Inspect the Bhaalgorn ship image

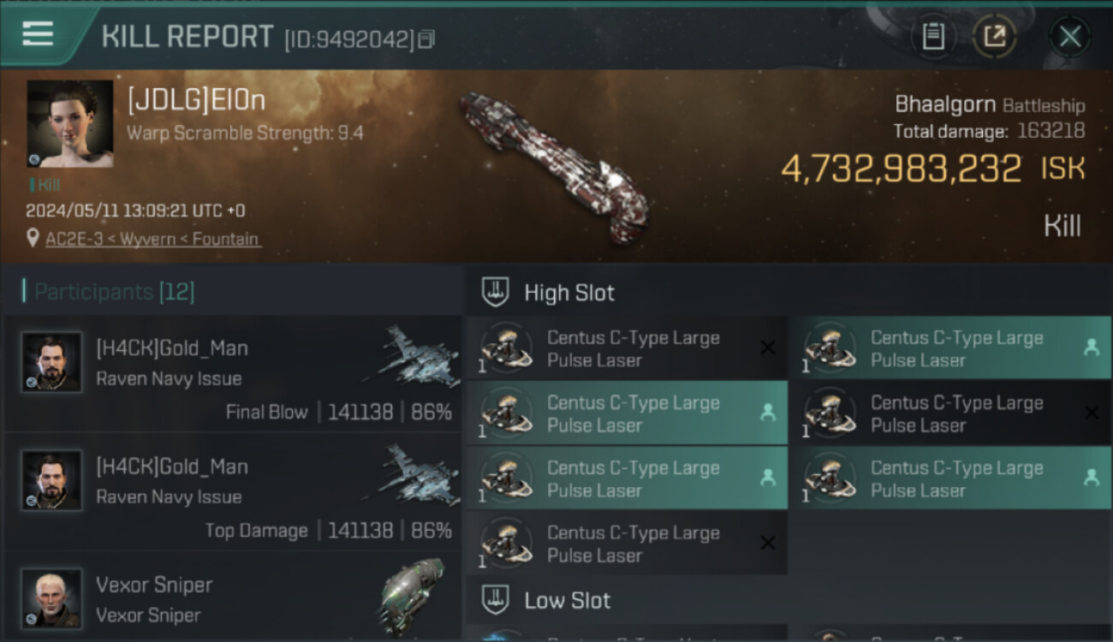(554, 168)
